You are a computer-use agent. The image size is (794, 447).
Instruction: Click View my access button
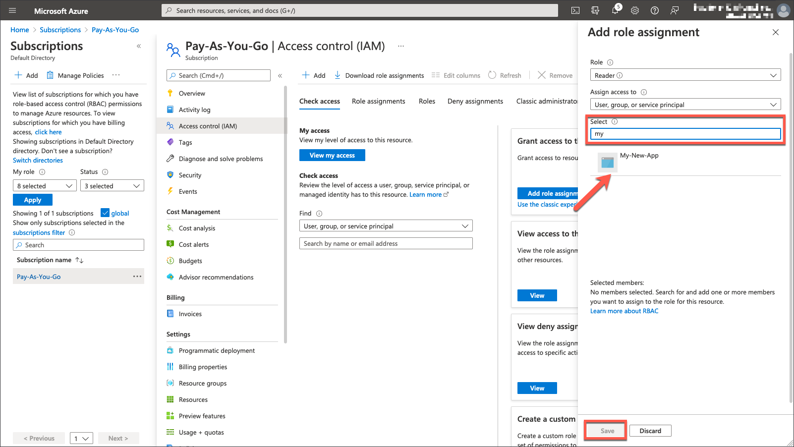(332, 155)
